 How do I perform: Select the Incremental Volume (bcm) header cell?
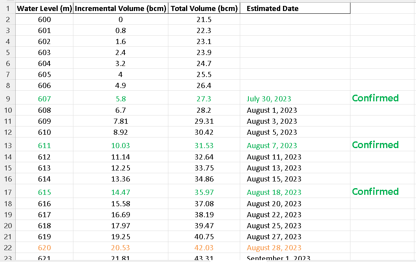(x=121, y=9)
